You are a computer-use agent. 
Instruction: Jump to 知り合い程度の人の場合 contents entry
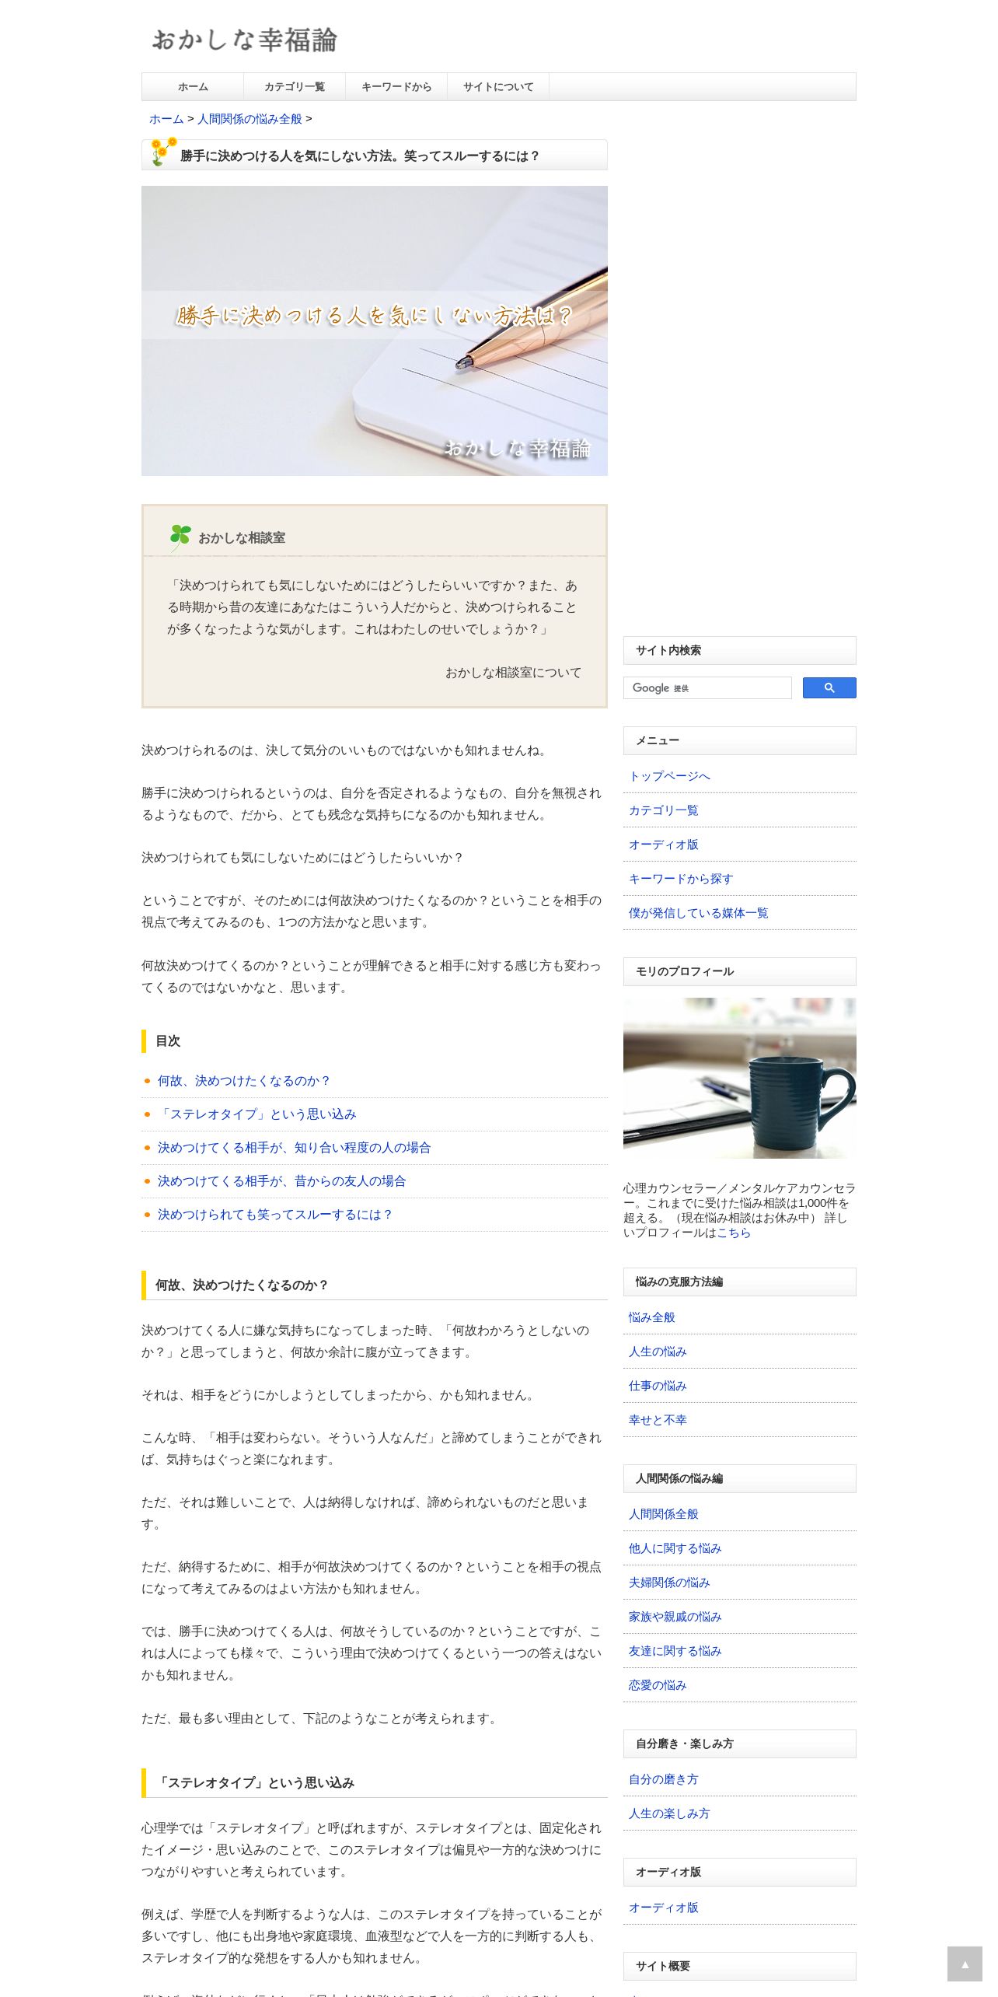tap(294, 1148)
